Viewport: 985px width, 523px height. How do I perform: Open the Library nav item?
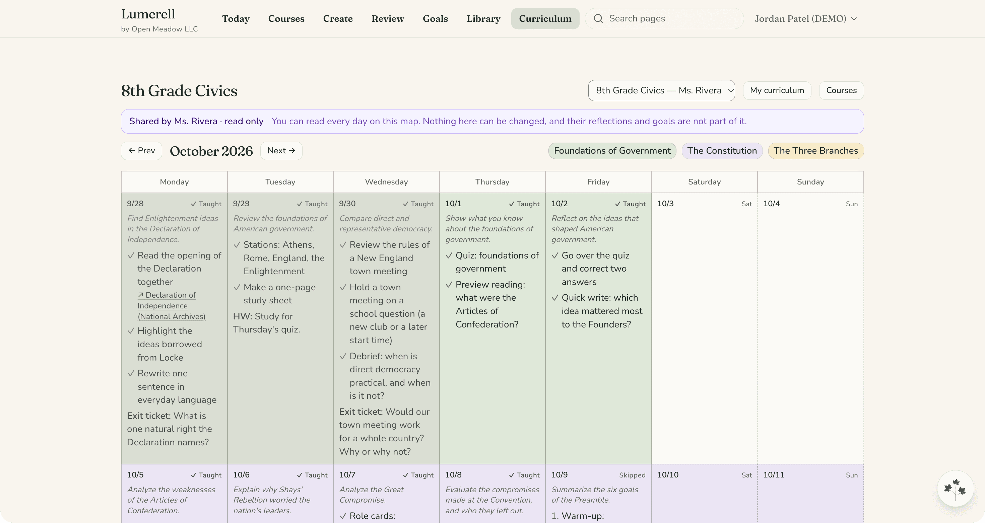tap(483, 18)
